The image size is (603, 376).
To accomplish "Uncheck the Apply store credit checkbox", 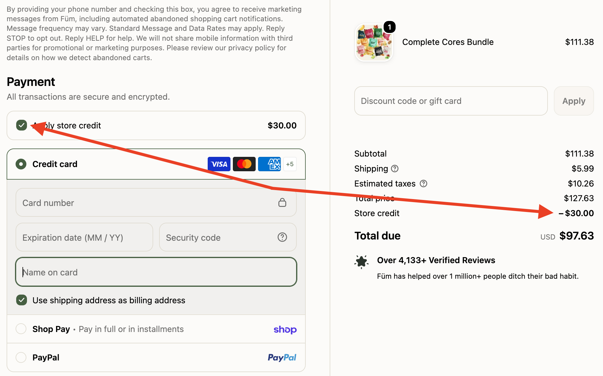I will (x=22, y=125).
